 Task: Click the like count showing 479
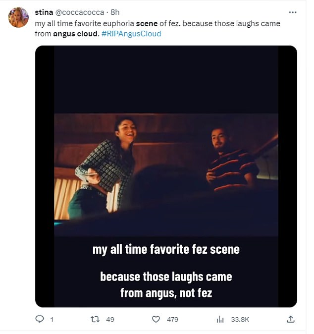coord(172,320)
